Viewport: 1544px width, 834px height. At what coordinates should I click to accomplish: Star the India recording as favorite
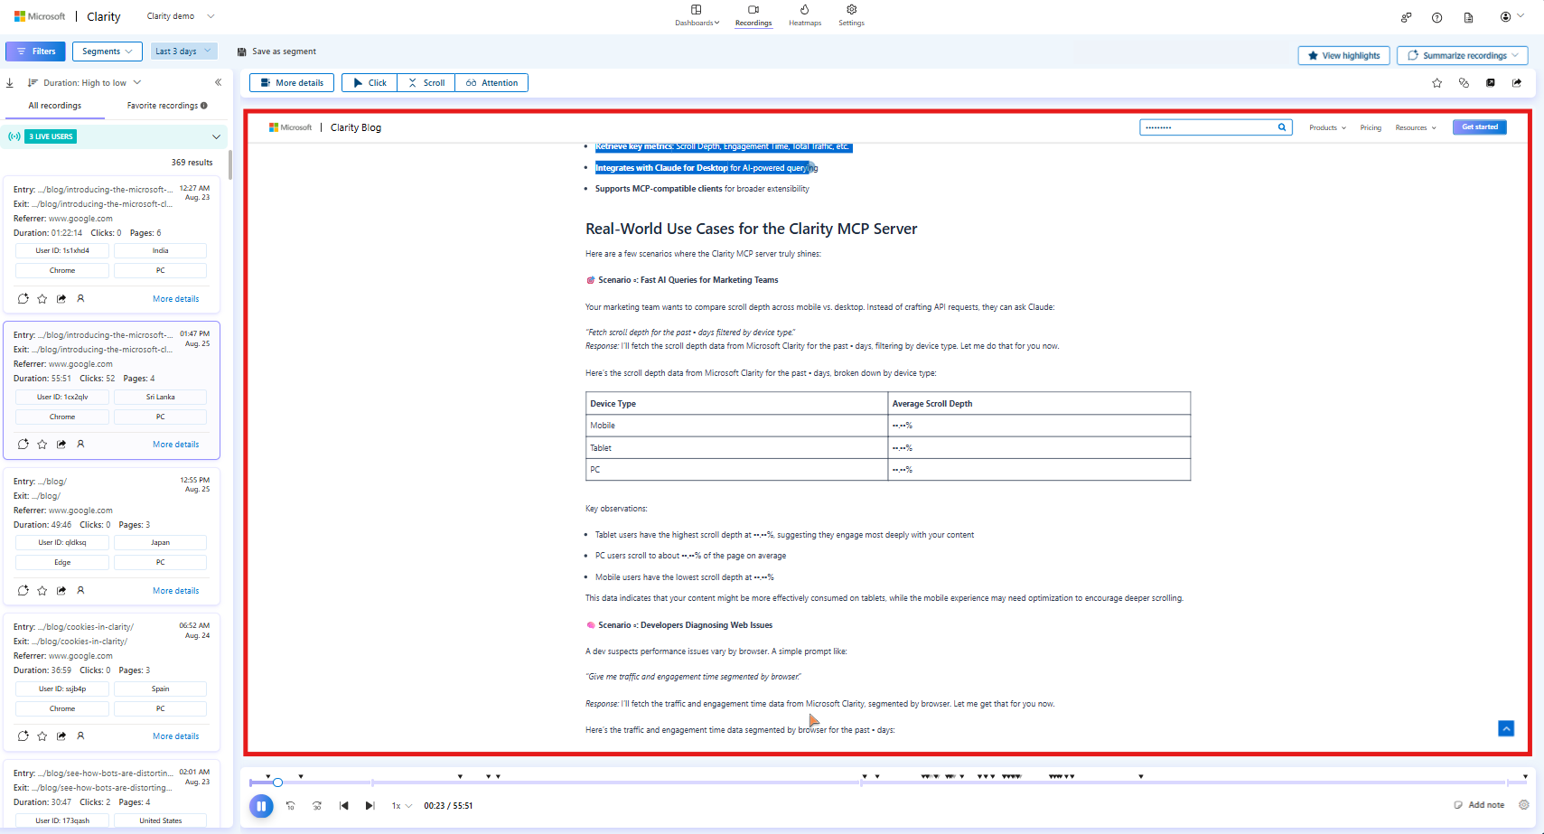click(42, 298)
